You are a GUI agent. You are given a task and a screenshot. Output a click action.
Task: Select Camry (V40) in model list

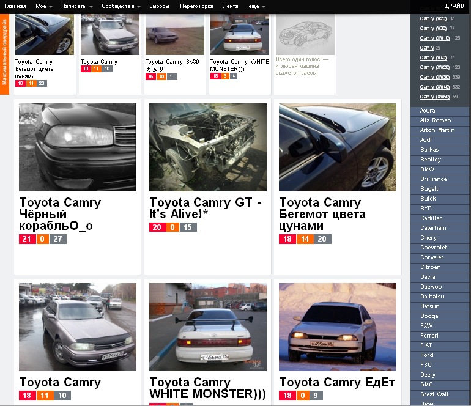coord(433,57)
